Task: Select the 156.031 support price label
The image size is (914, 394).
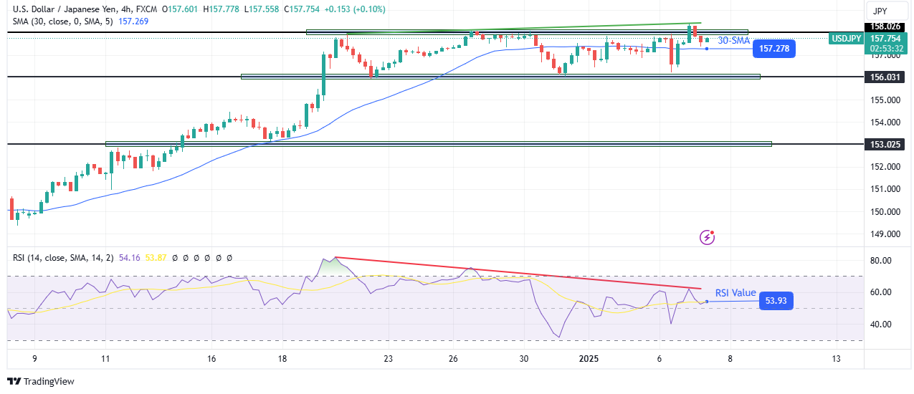Action: 885,77
